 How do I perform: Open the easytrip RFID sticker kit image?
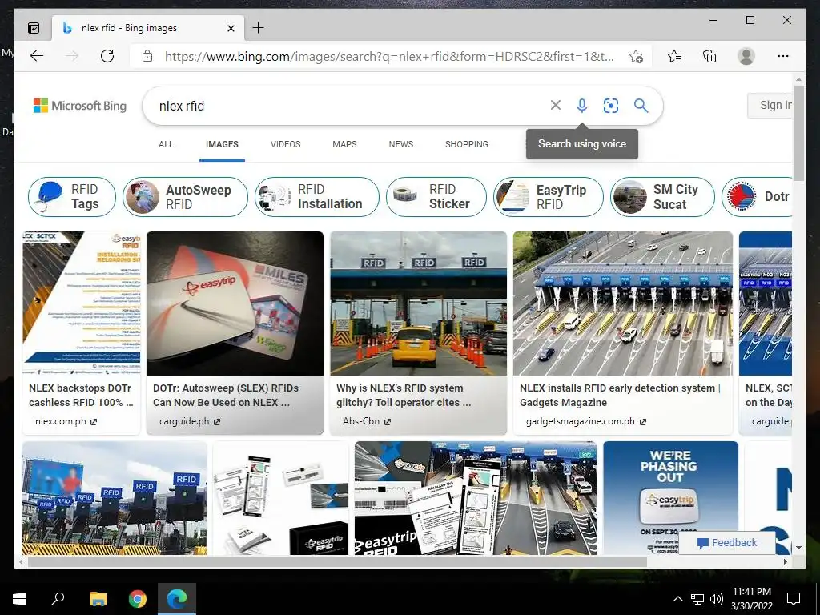click(x=281, y=498)
